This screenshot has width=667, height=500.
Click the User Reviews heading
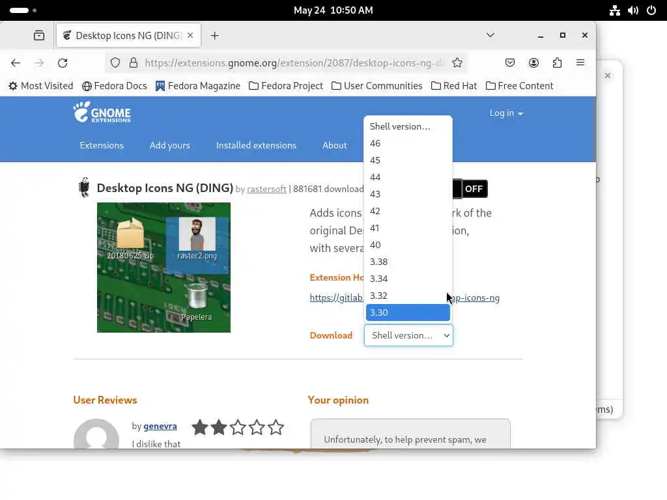click(105, 400)
